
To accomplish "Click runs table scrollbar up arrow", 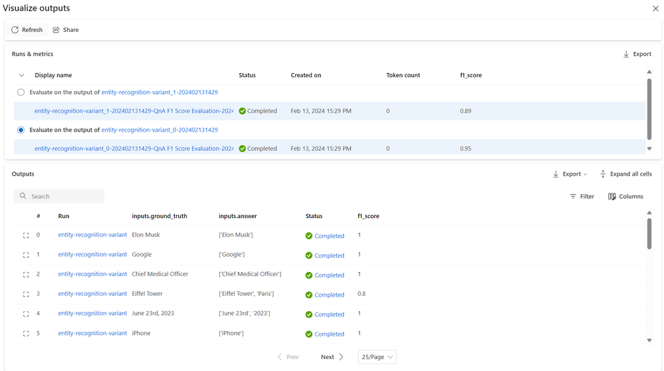I will coord(649,72).
